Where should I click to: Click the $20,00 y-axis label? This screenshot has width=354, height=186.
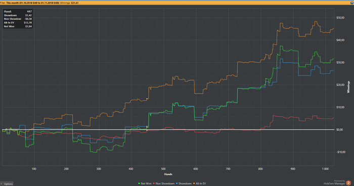(340, 85)
